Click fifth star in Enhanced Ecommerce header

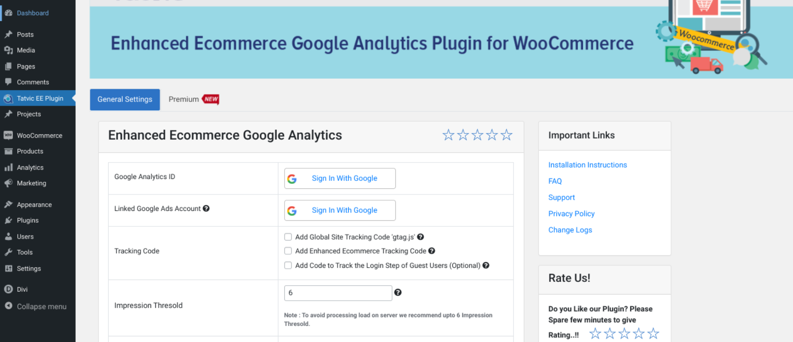506,135
